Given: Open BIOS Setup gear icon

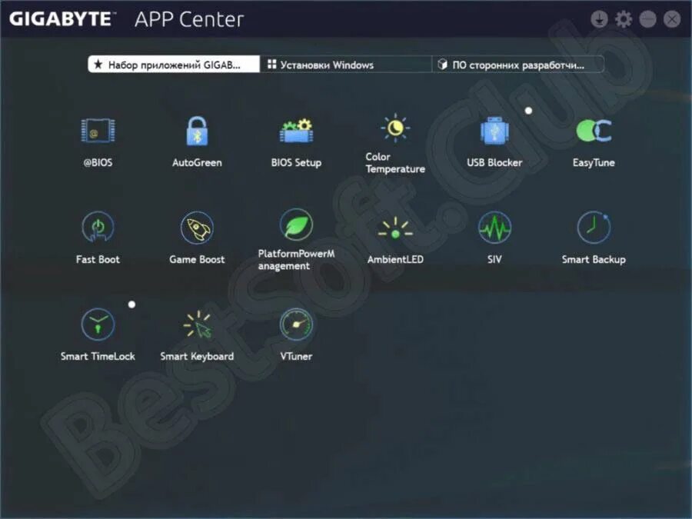Looking at the screenshot, I should pos(296,131).
